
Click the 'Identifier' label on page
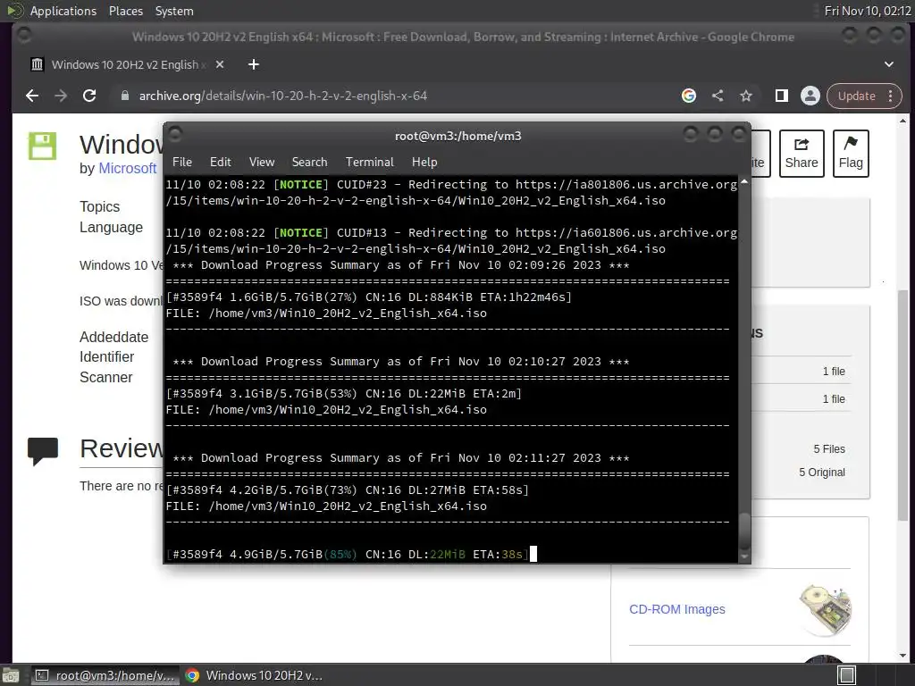pos(107,356)
